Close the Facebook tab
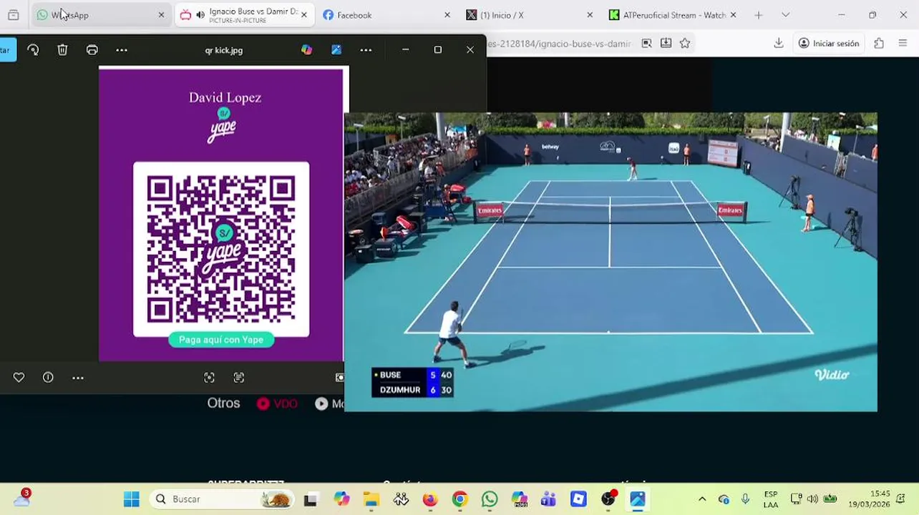This screenshot has height=515, width=919. click(x=447, y=15)
